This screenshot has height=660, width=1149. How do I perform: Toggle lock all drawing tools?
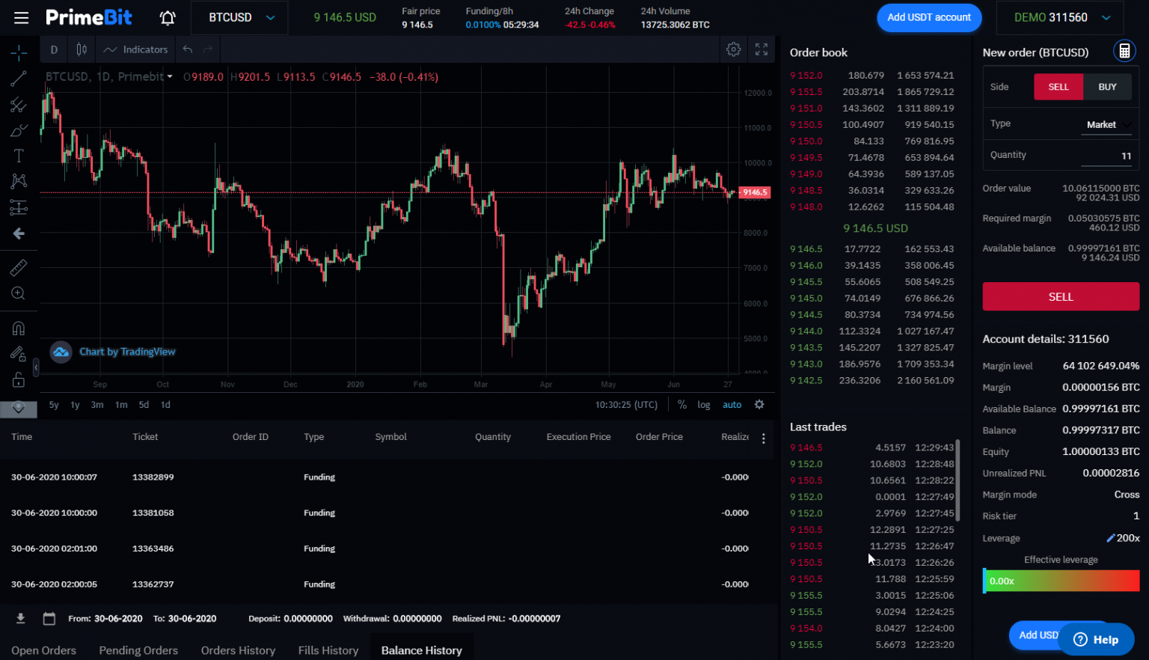(x=19, y=380)
